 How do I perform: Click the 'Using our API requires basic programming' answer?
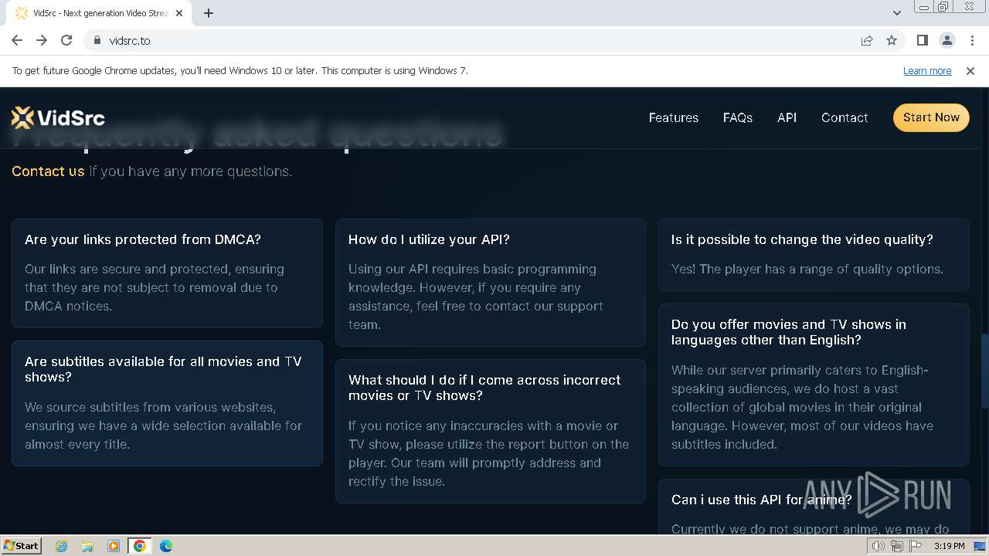pos(476,297)
